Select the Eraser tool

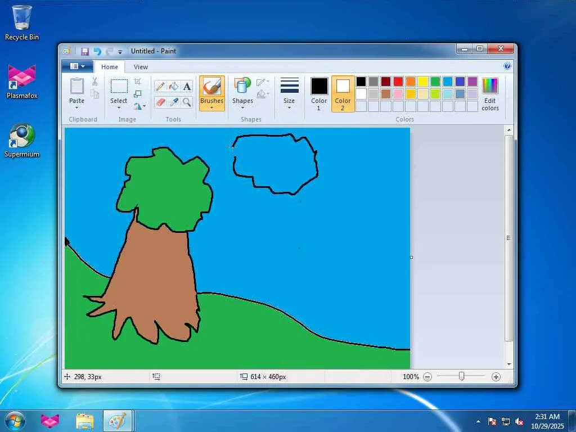(x=160, y=102)
